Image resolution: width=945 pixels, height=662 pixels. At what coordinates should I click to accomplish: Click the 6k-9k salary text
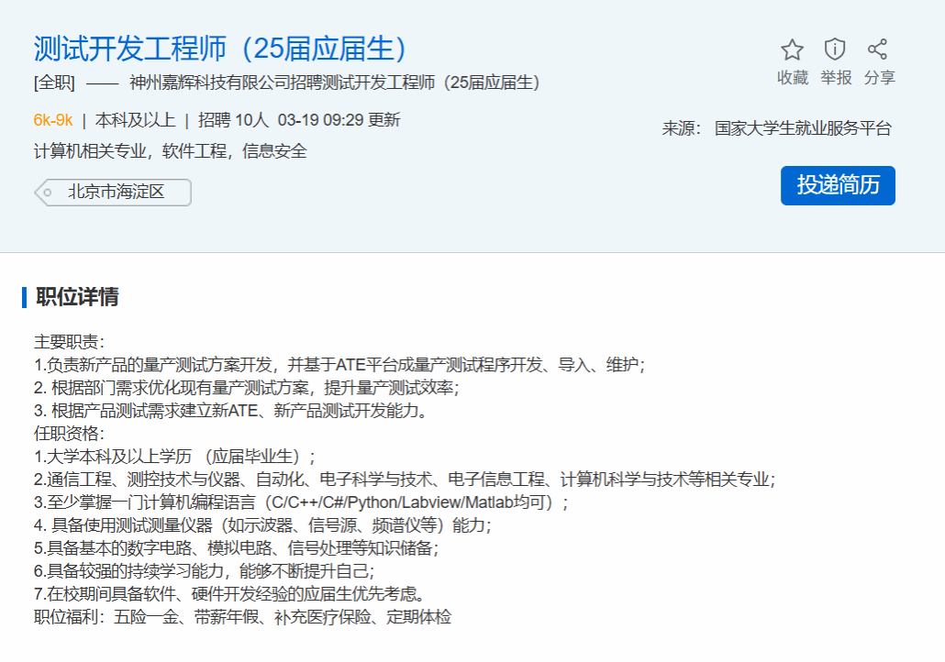53,120
